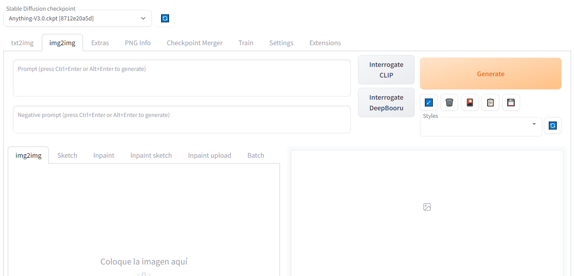The width and height of the screenshot is (574, 276).
Task: Open the Stable Diffusion checkpoint dropdown
Action: click(77, 18)
